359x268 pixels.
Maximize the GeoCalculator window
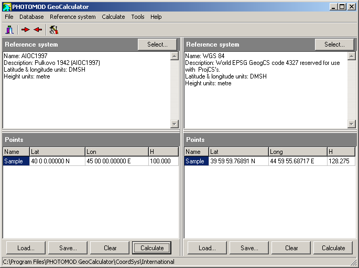342,7
